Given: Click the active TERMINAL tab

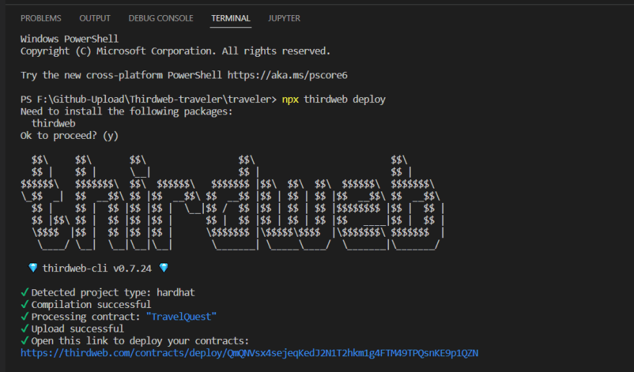Looking at the screenshot, I should (231, 18).
